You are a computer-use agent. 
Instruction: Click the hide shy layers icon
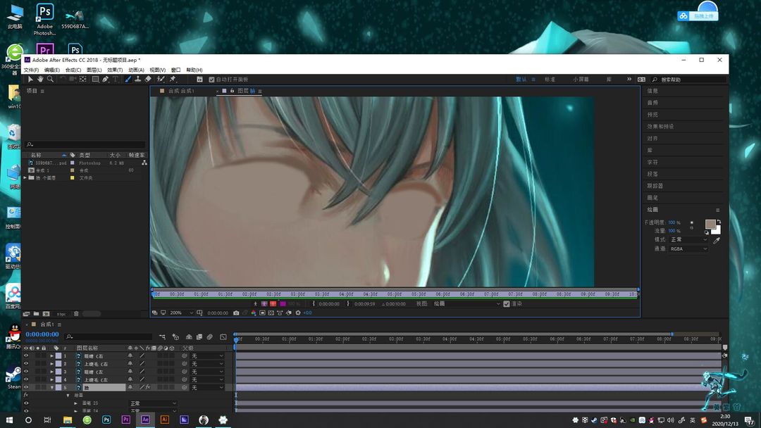pos(189,337)
